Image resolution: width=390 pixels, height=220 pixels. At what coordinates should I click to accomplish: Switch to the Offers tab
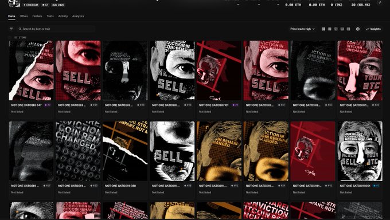point(24,16)
